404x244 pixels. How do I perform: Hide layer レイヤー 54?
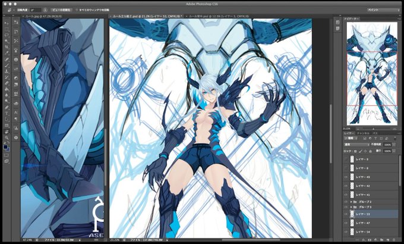tap(346, 232)
